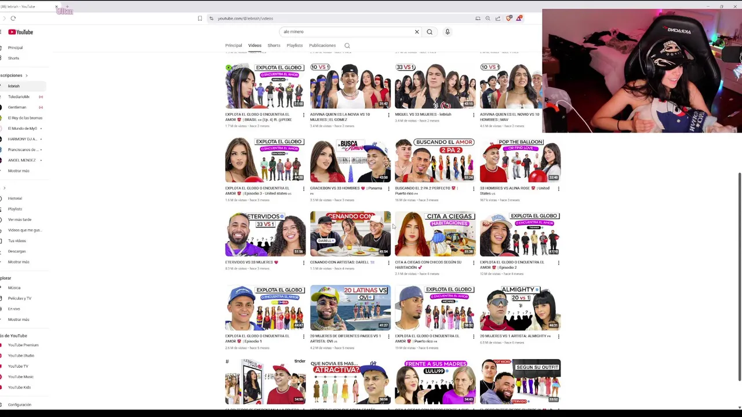Image resolution: width=742 pixels, height=417 pixels.
Task: Open the TelediarioMx subscription
Action: [x=19, y=97]
